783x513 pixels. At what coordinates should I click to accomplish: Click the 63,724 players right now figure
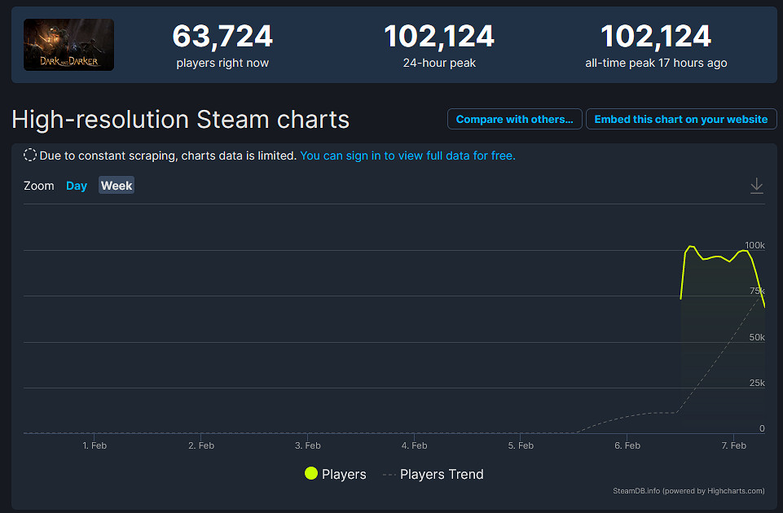click(222, 36)
